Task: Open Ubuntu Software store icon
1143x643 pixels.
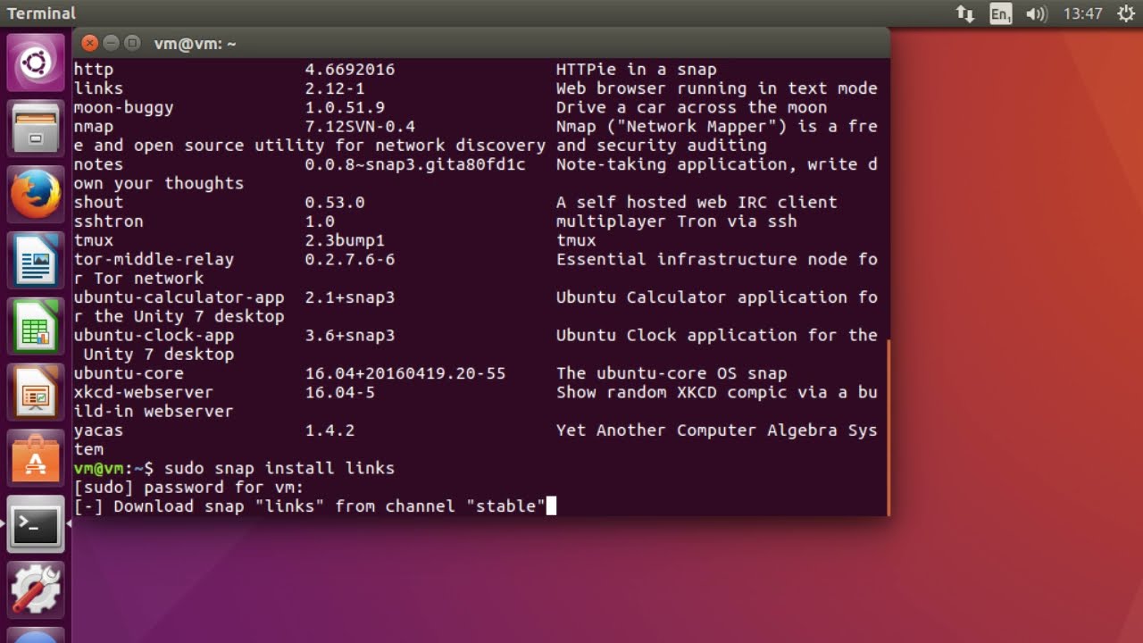Action: [35, 459]
